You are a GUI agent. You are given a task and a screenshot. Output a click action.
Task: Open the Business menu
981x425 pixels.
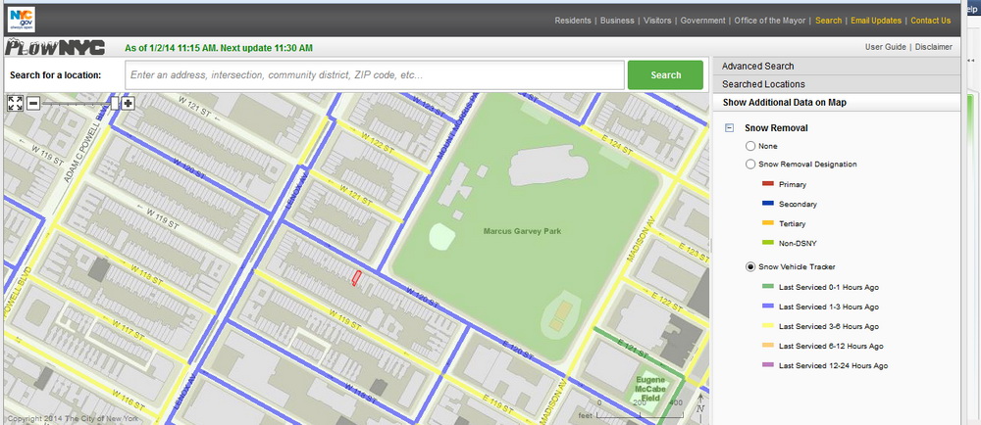[x=617, y=21]
